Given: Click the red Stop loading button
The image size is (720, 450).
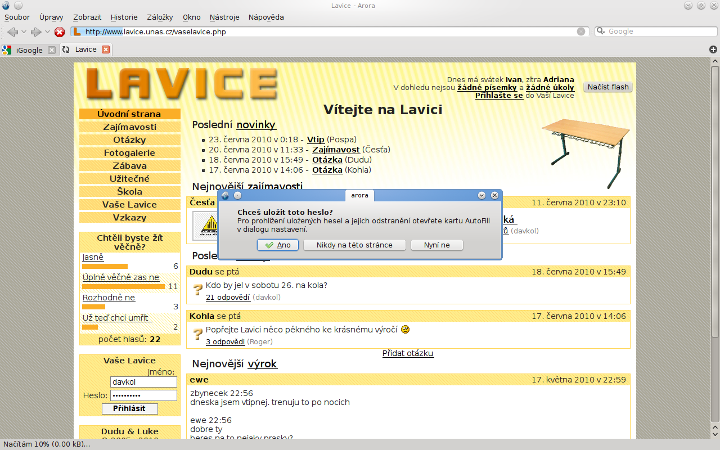Looking at the screenshot, I should [60, 32].
